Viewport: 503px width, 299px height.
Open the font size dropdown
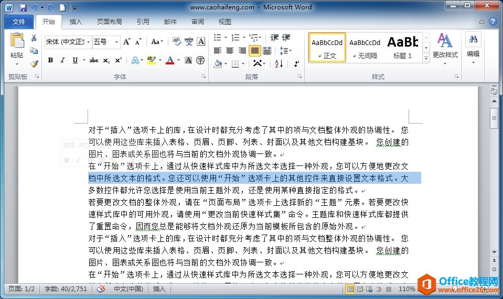(116, 42)
